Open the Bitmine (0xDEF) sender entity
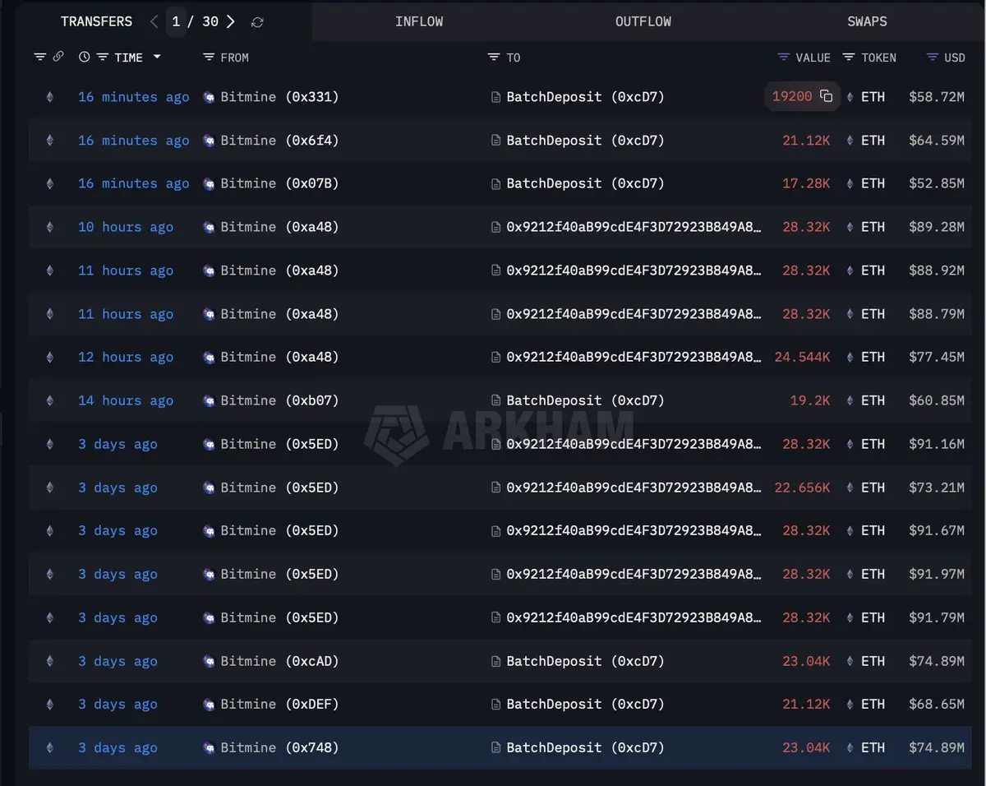 tap(279, 705)
